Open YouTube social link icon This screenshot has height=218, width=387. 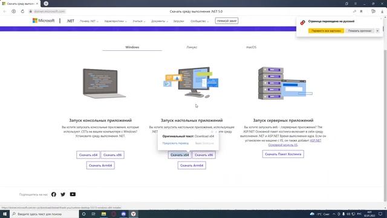73,194
